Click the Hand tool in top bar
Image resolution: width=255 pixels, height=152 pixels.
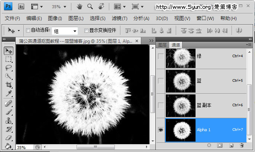79,7
